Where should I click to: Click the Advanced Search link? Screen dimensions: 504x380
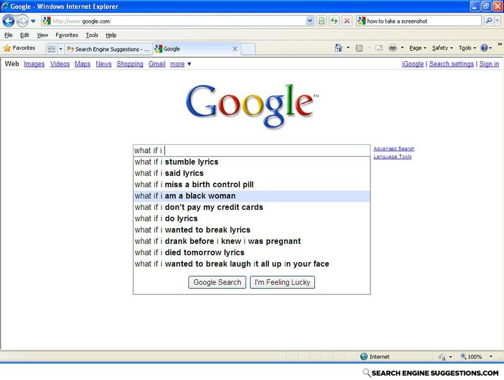tap(394, 149)
